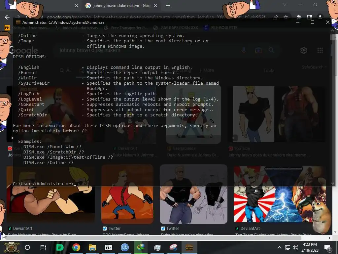Click the Cortana circle on taskbar
The height and width of the screenshot is (254, 338).
point(27,247)
